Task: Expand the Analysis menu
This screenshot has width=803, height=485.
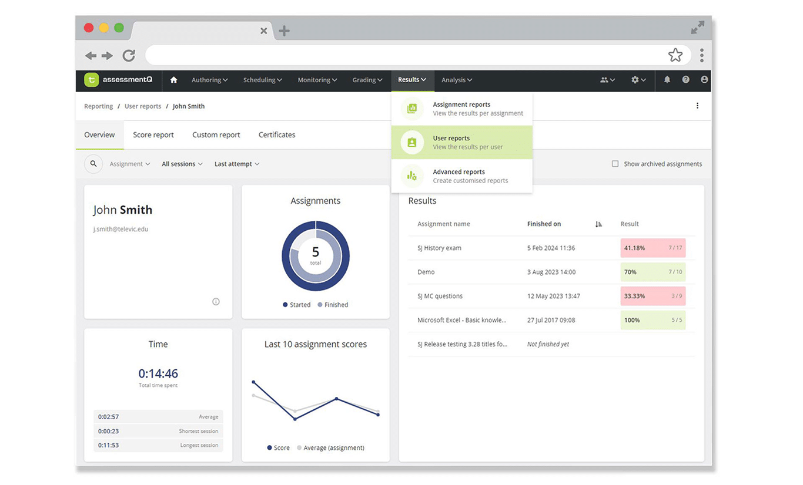Action: (457, 80)
